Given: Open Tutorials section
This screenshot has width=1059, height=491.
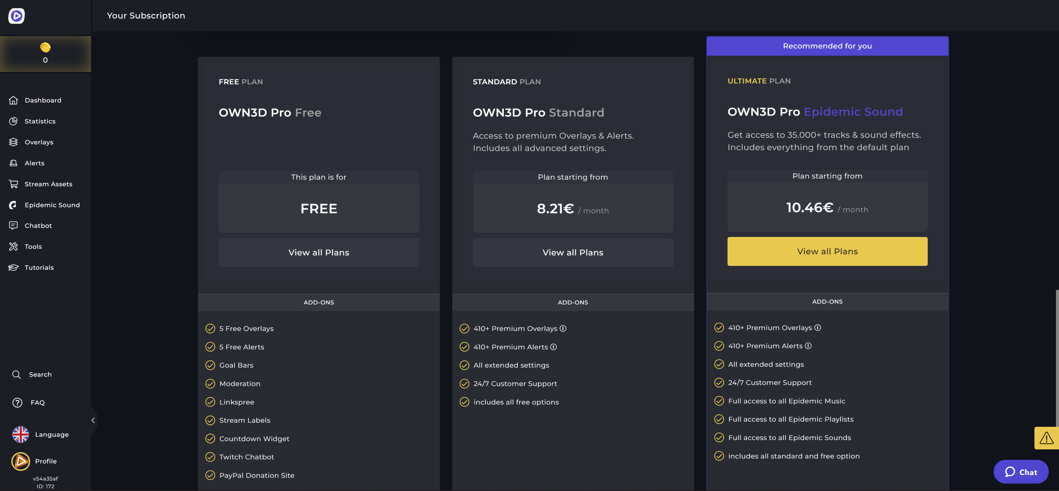Looking at the screenshot, I should (39, 268).
